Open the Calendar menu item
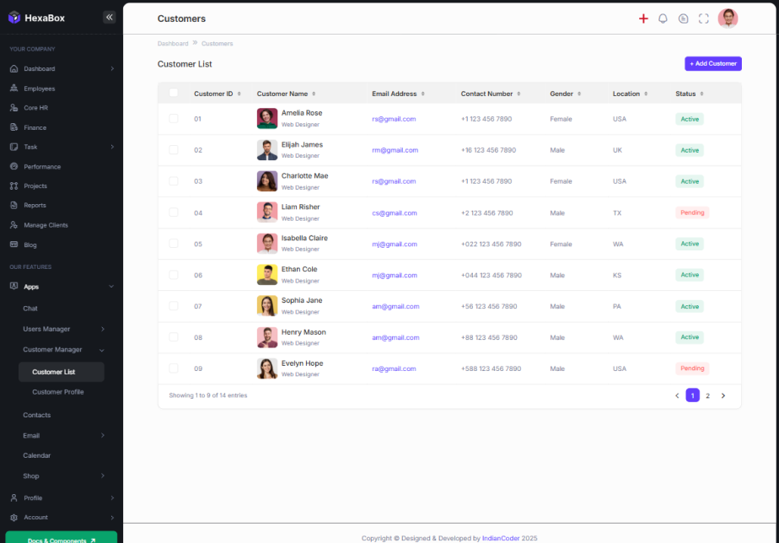This screenshot has width=779, height=543. [x=36, y=455]
